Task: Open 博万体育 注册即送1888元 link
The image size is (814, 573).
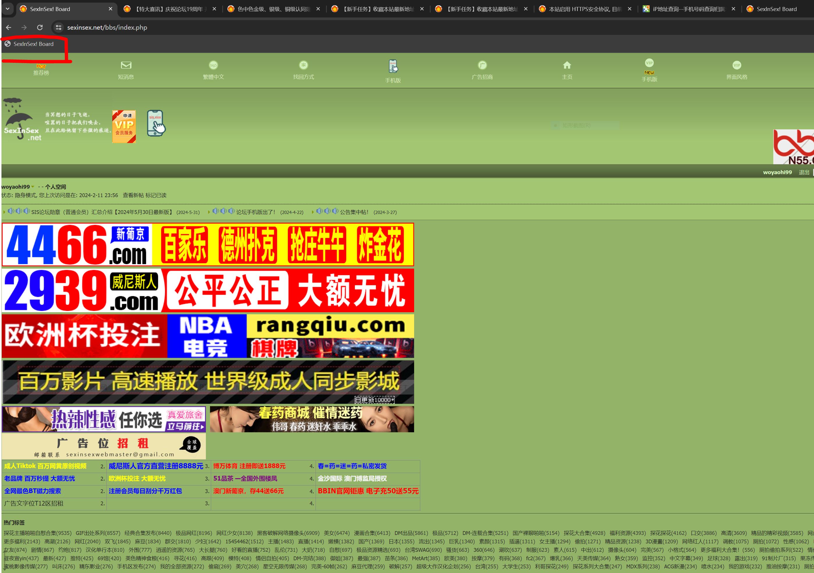Action: click(249, 466)
